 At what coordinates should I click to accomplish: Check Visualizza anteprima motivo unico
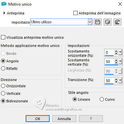click(3, 37)
